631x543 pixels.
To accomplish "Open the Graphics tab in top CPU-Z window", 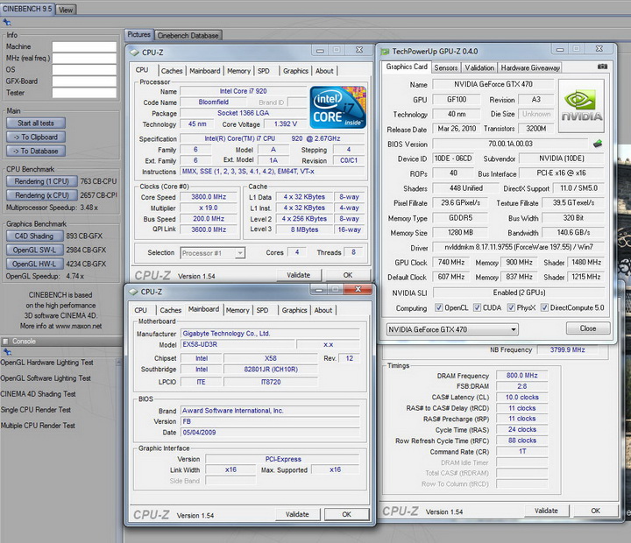I will click(x=295, y=71).
